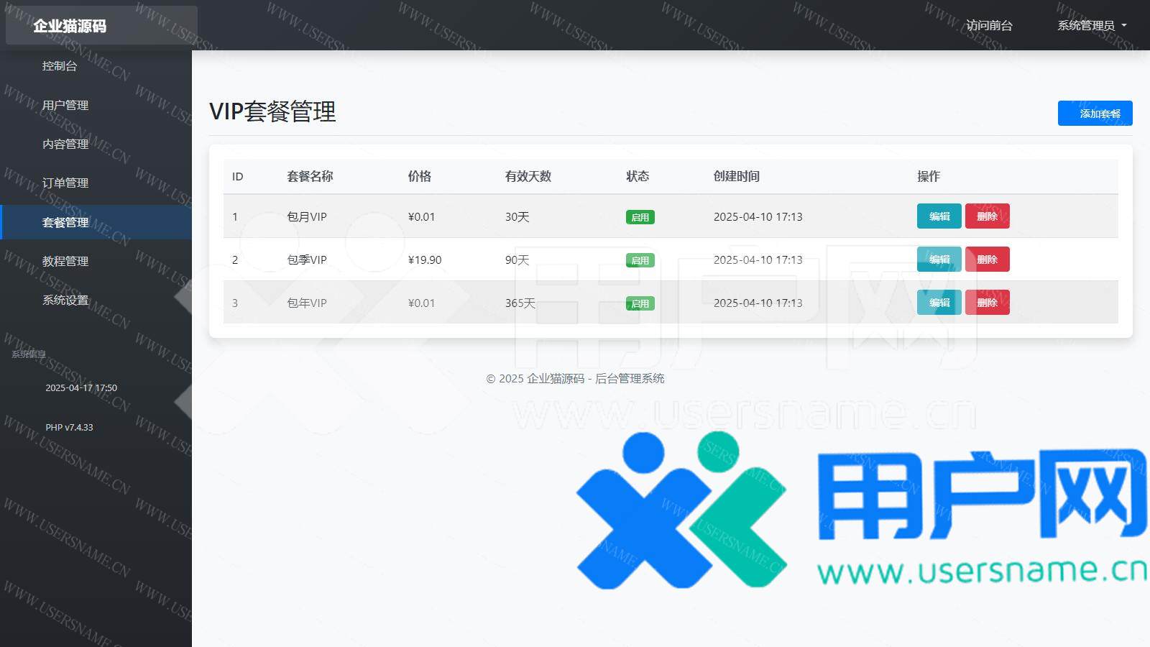1150x647 pixels.
Task: Delete the 包月VIP package
Action: coord(987,216)
